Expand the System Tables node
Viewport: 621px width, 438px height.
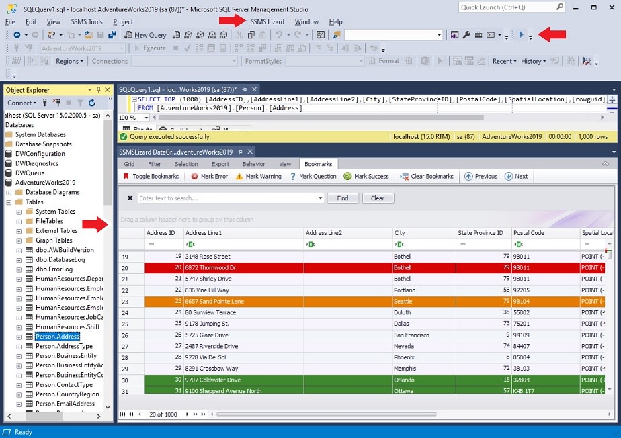[x=19, y=212]
